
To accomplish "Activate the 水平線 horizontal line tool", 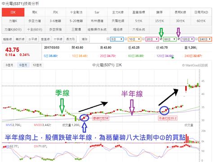I will click(33, 39).
